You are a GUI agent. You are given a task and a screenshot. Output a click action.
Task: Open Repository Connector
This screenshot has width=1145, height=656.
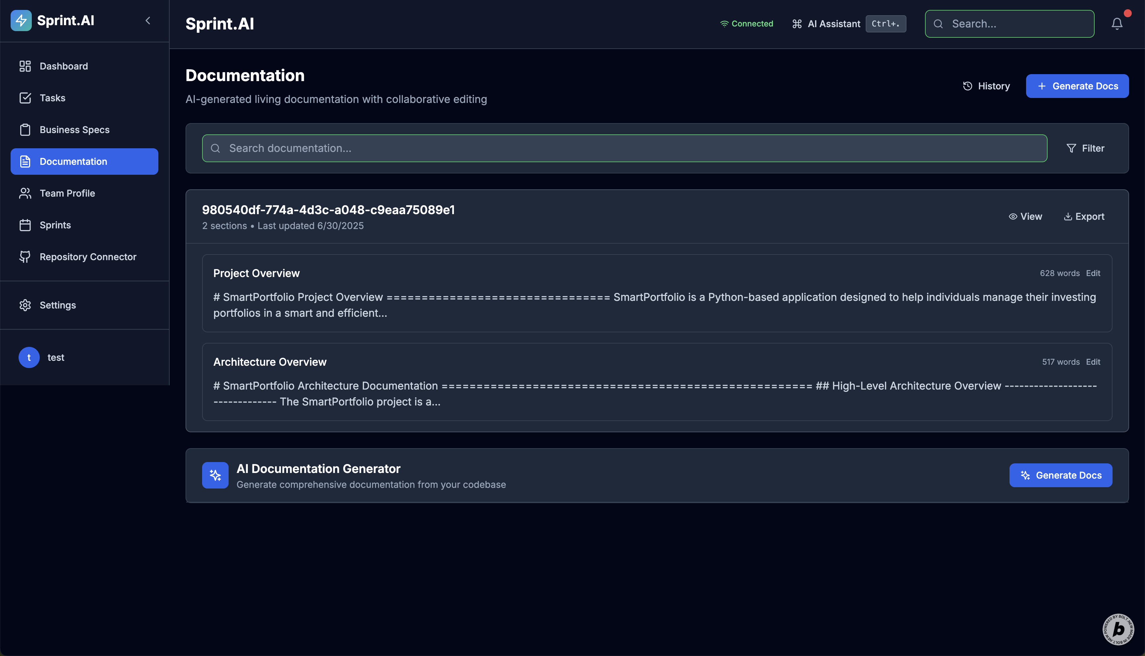pos(88,257)
